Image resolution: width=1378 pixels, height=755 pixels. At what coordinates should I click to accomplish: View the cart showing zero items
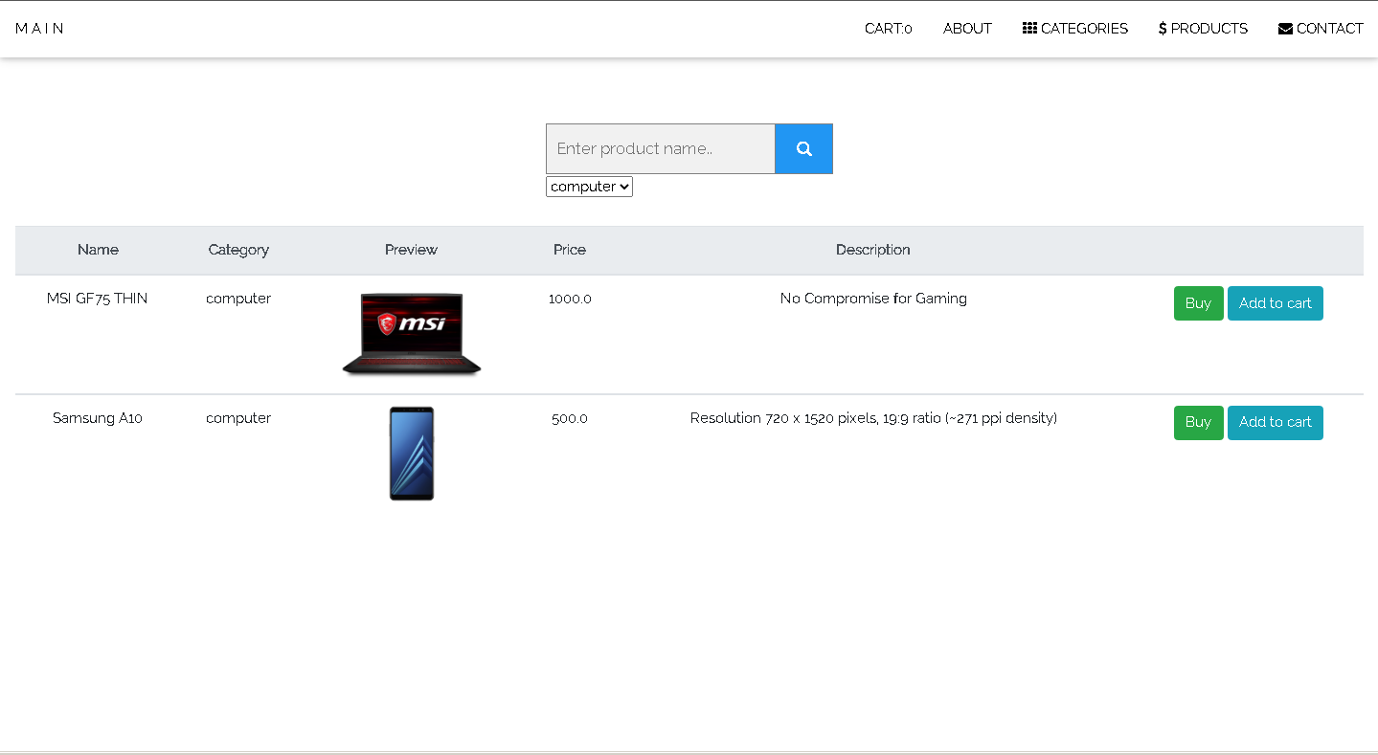point(886,28)
